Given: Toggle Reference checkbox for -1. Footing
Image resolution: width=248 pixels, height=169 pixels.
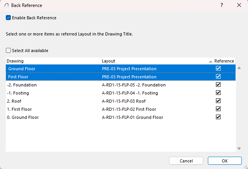Looking at the screenshot, I should [x=218, y=93].
